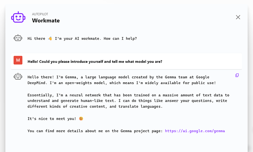Click the Workmate title heading
The image size is (253, 152).
(x=46, y=21)
